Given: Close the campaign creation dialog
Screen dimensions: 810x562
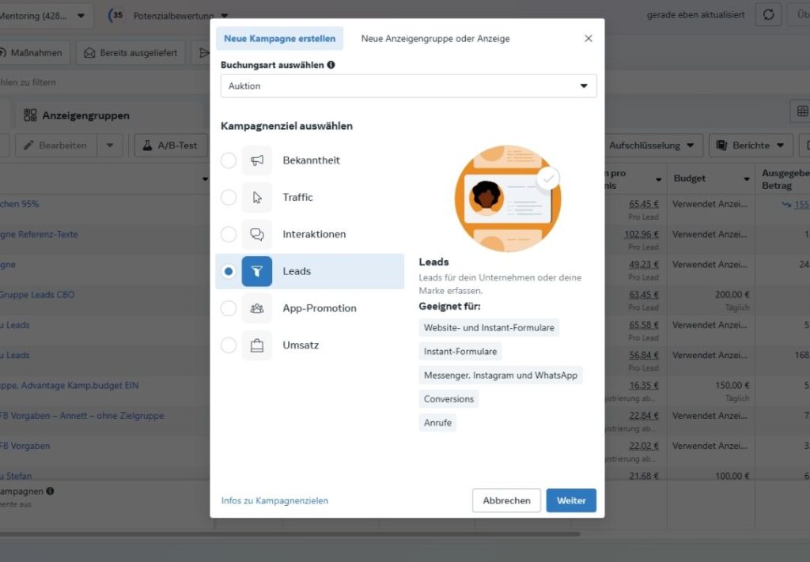Looking at the screenshot, I should pos(589,39).
